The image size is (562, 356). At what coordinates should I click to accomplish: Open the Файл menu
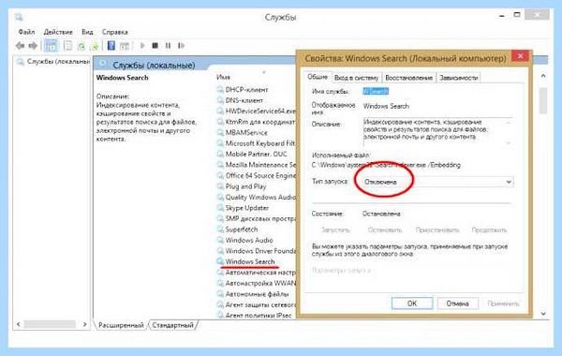pos(26,32)
